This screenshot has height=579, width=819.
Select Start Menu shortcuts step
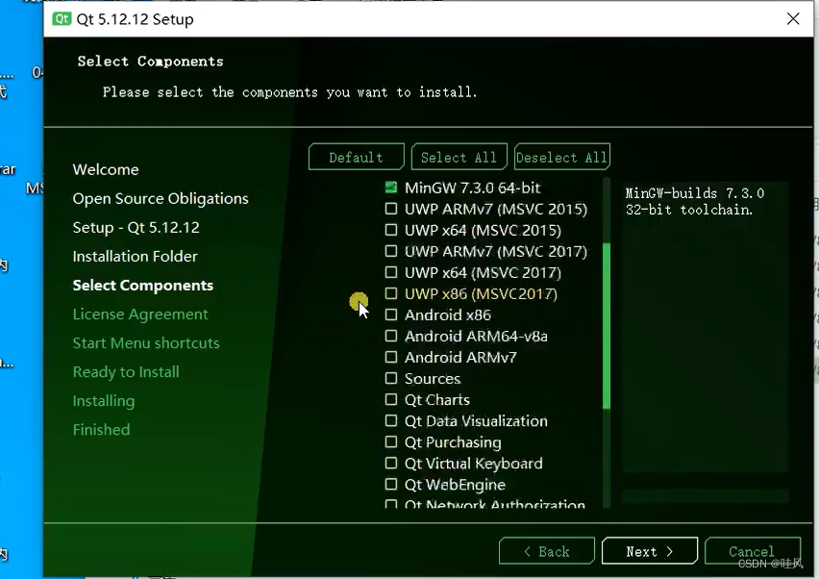click(146, 342)
